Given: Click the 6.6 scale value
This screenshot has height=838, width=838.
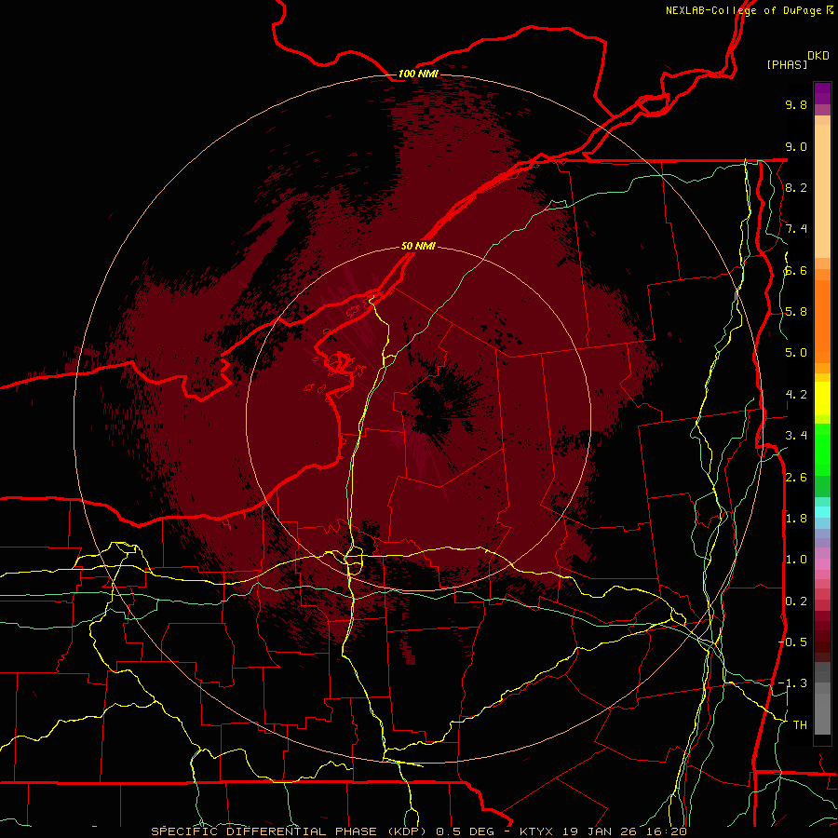Looking at the screenshot, I should [x=796, y=270].
